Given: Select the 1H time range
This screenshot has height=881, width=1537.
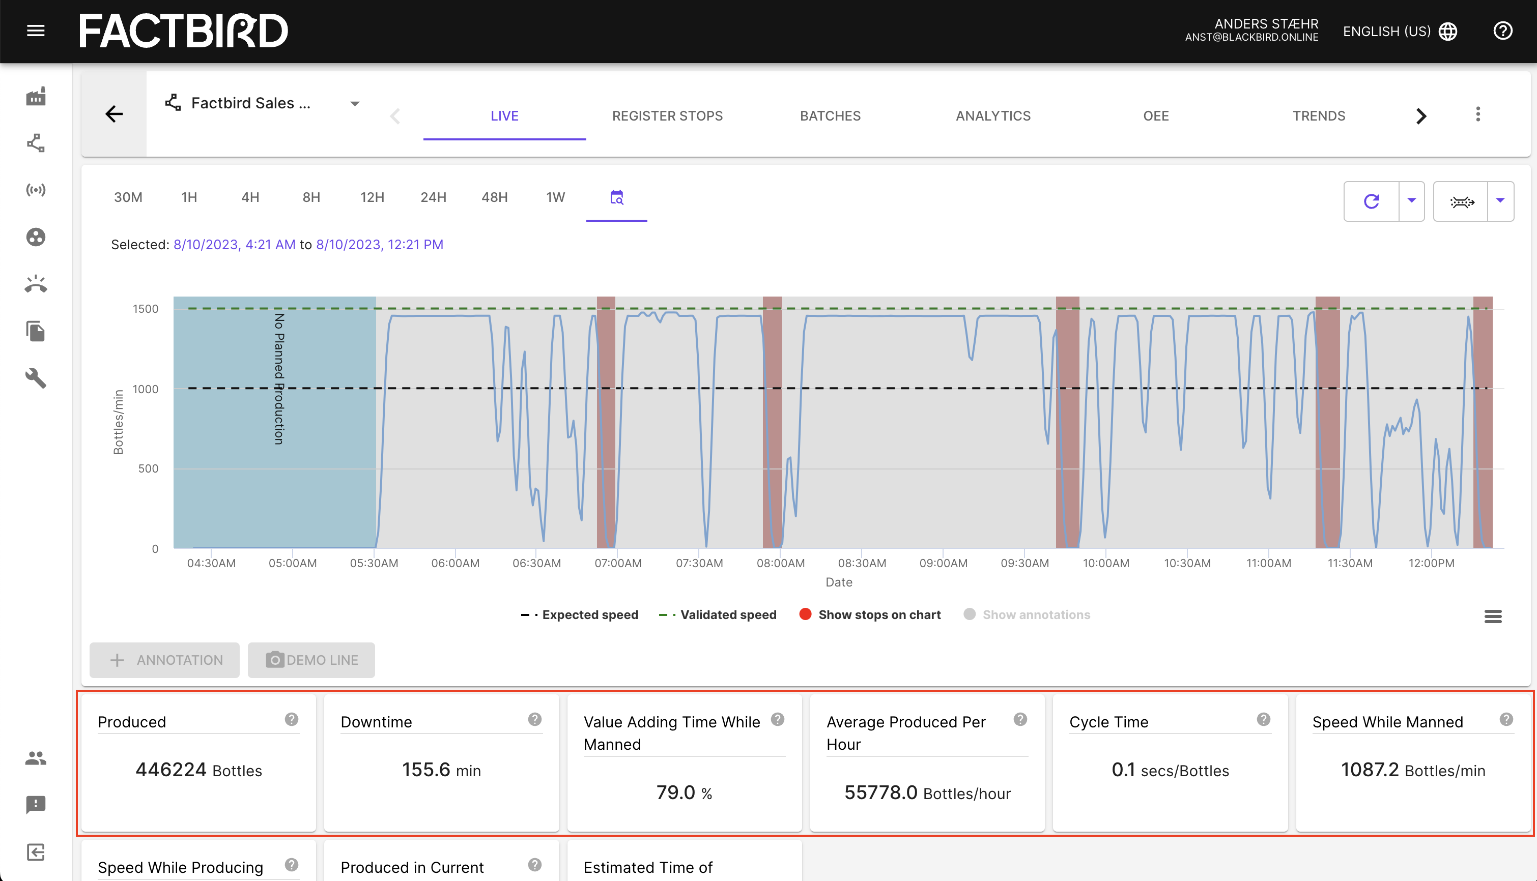Looking at the screenshot, I should 189,197.
